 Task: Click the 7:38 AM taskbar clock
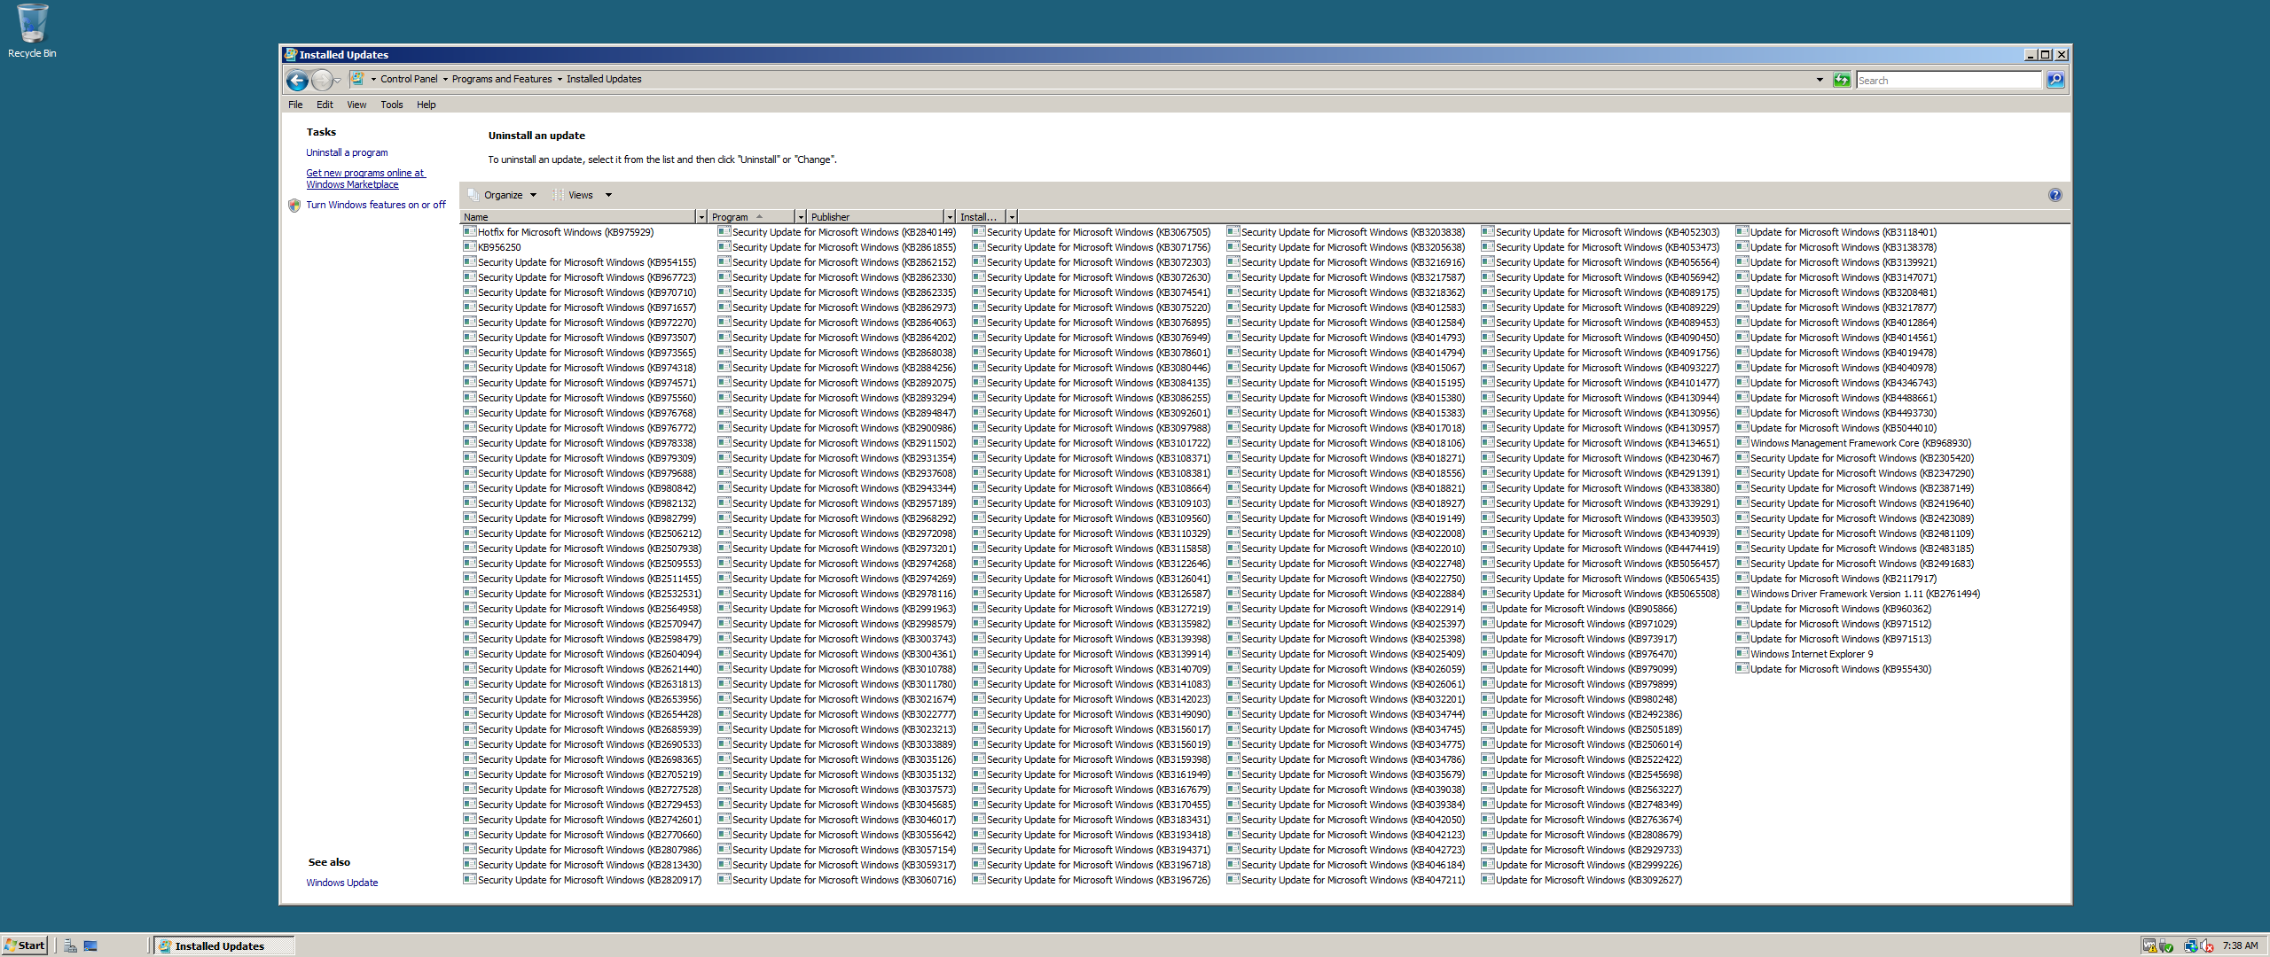[2240, 945]
